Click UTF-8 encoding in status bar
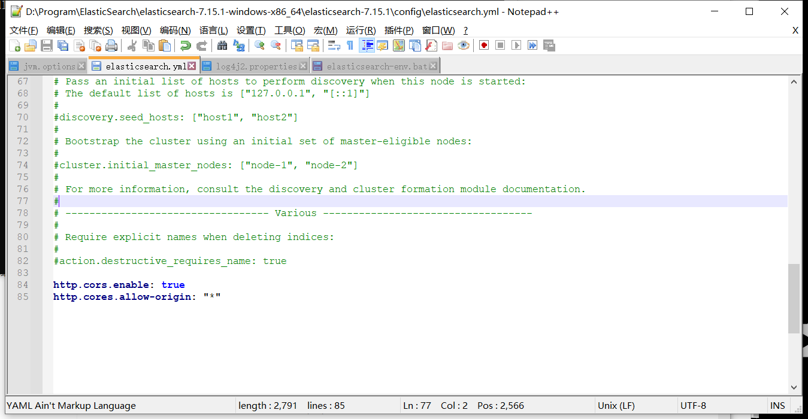The height and width of the screenshot is (419, 808). tap(693, 406)
